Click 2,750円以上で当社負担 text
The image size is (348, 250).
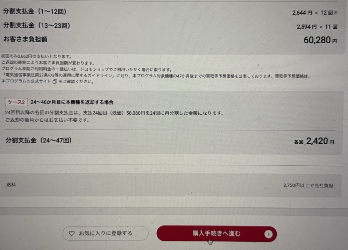click(x=308, y=185)
